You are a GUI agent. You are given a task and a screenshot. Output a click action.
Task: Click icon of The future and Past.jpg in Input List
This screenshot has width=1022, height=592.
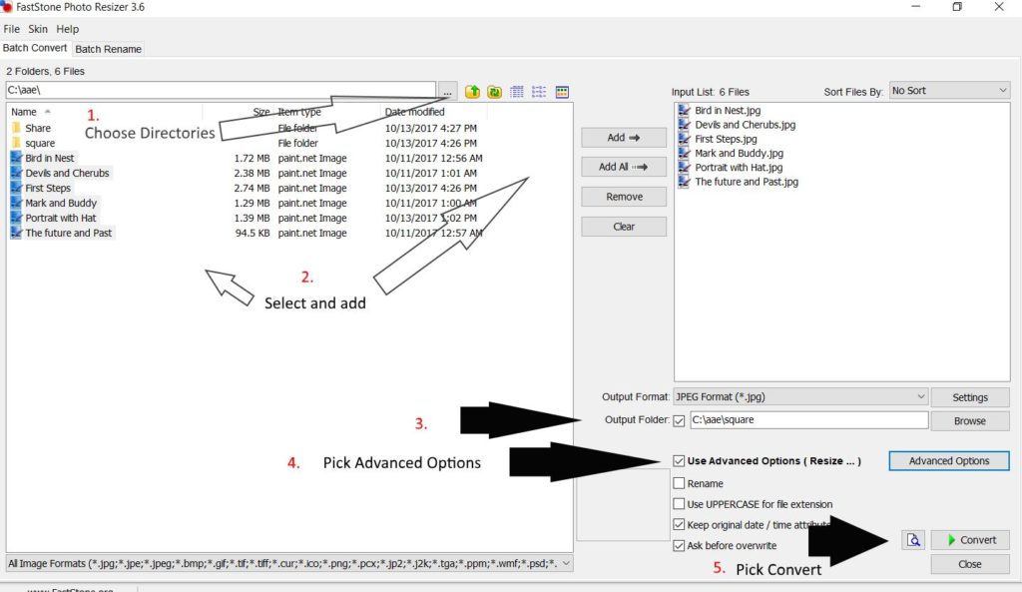[x=684, y=182]
